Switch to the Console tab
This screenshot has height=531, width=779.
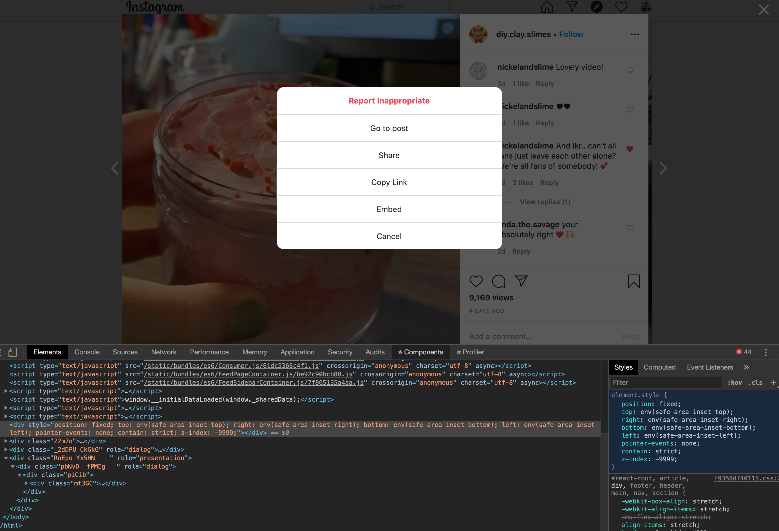87,352
